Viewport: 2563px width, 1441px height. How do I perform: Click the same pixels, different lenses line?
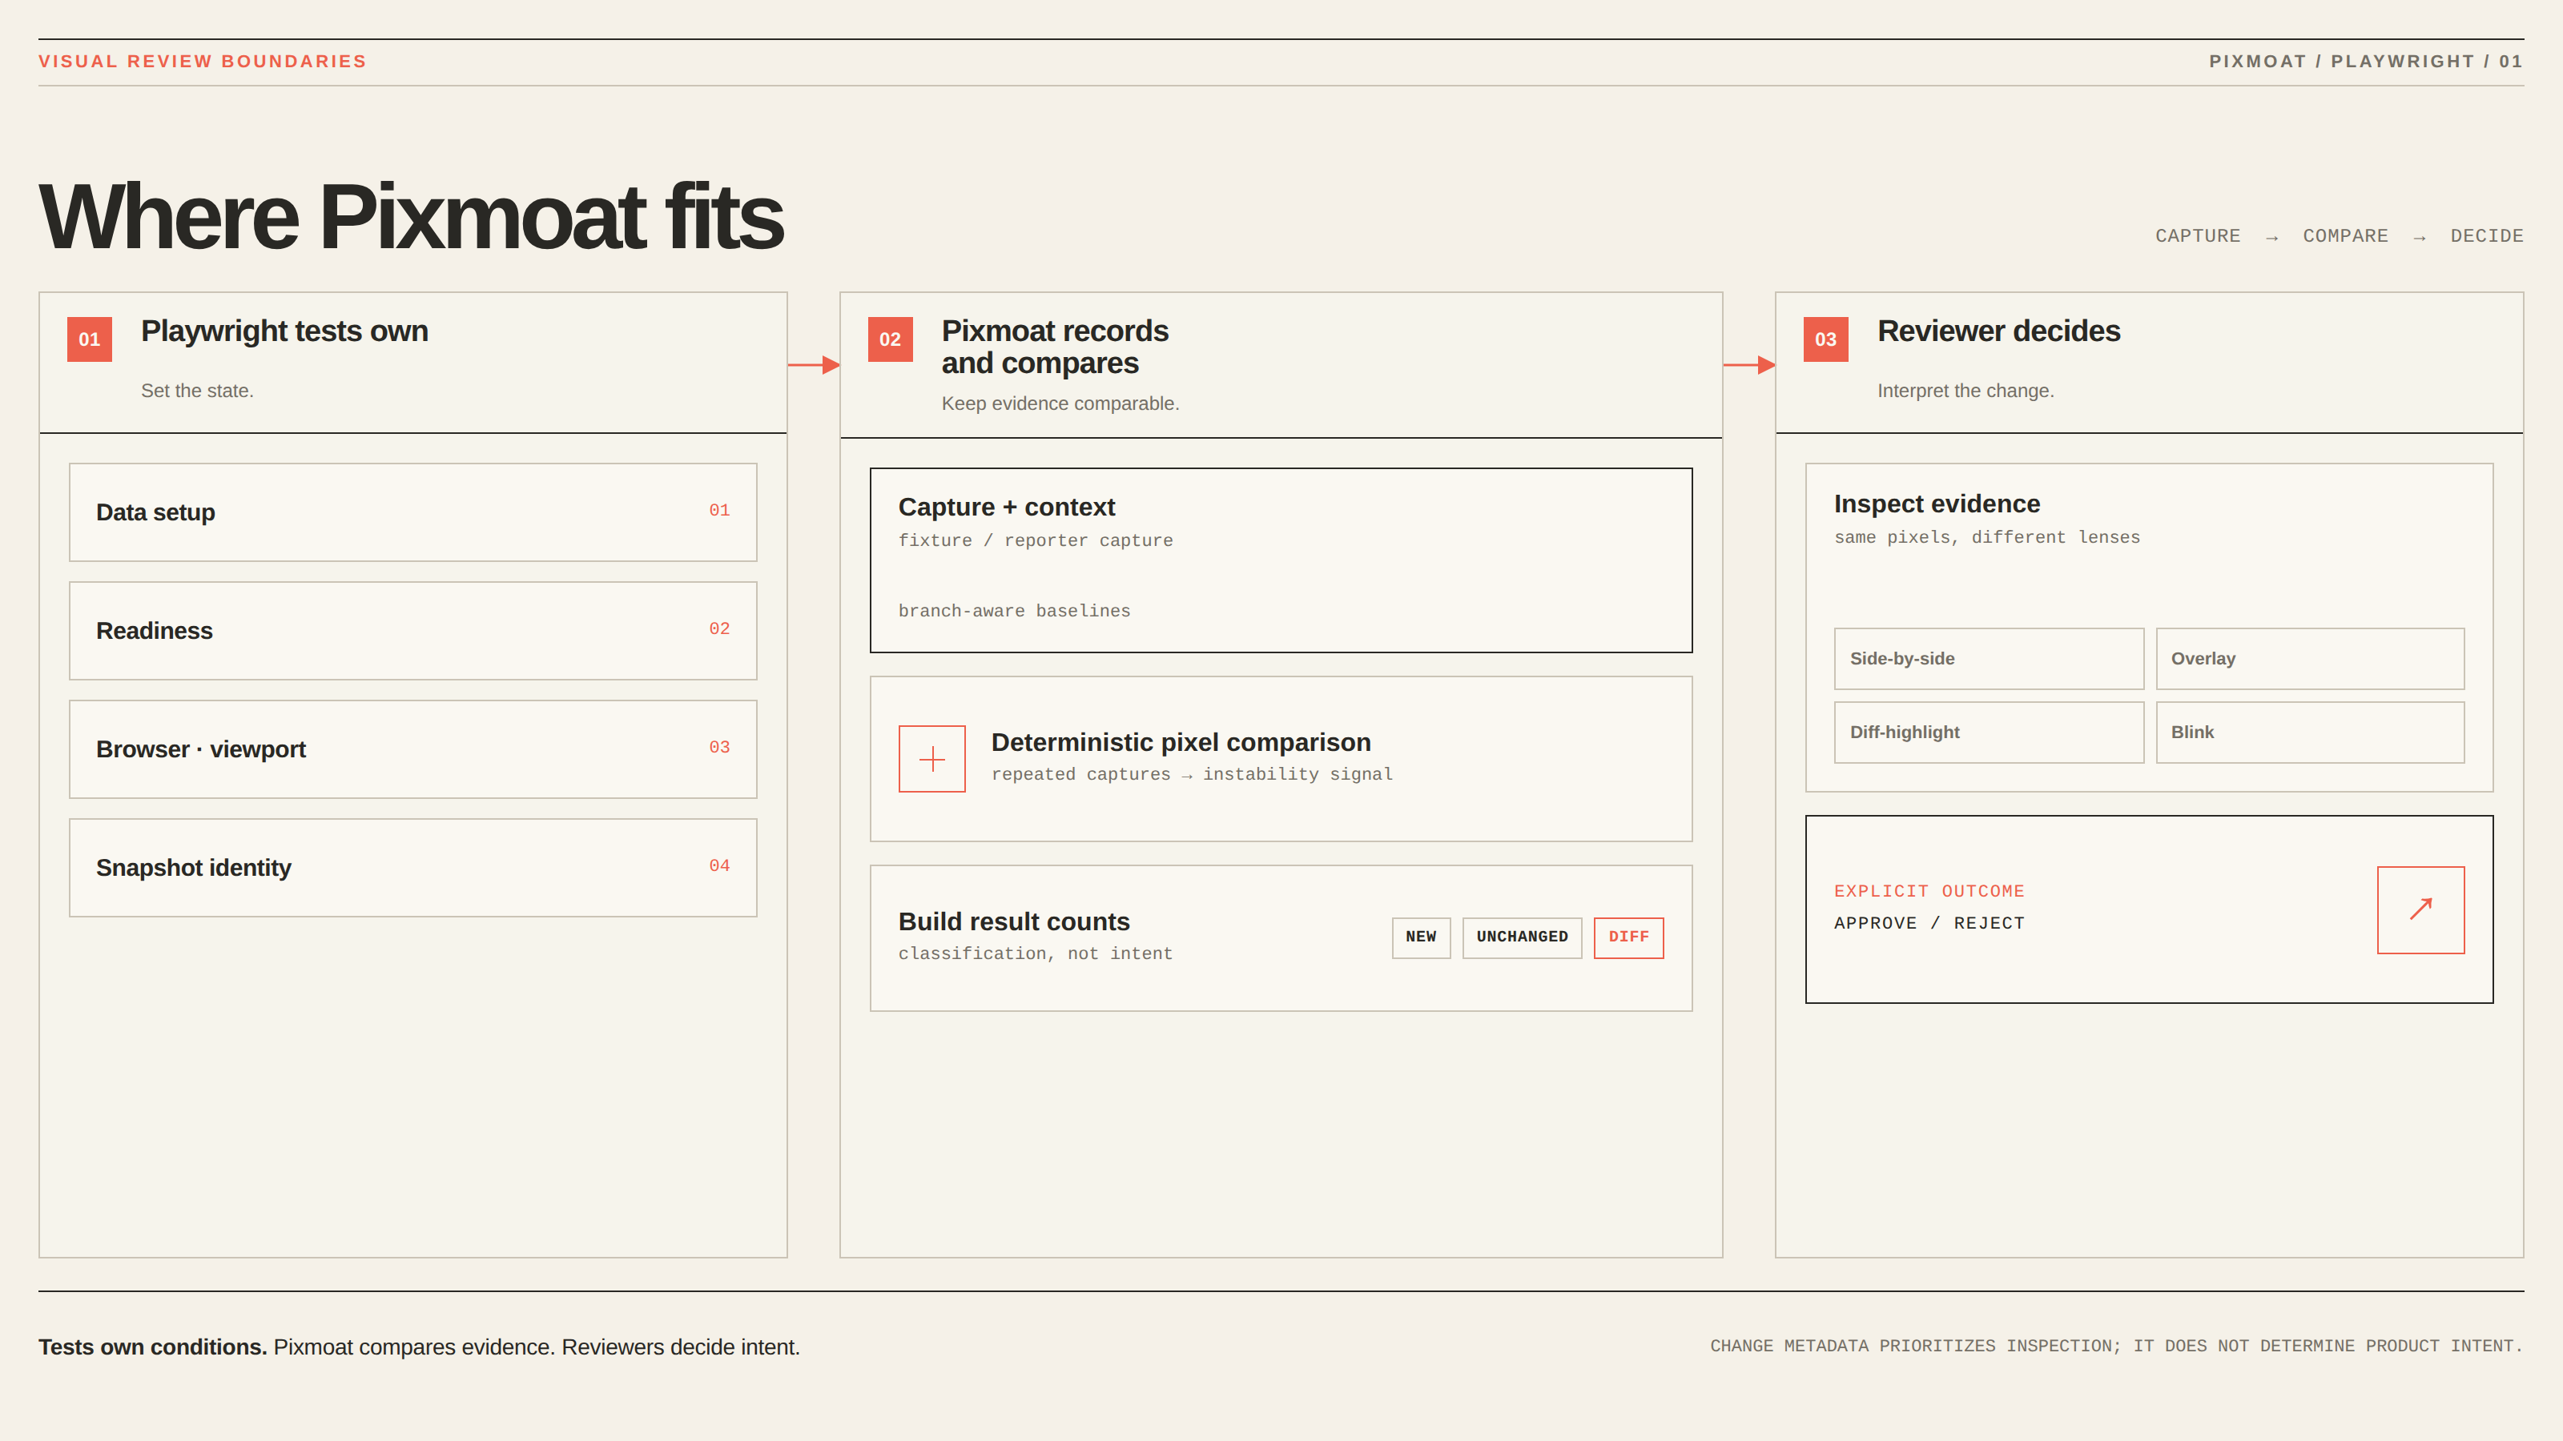tap(1986, 537)
